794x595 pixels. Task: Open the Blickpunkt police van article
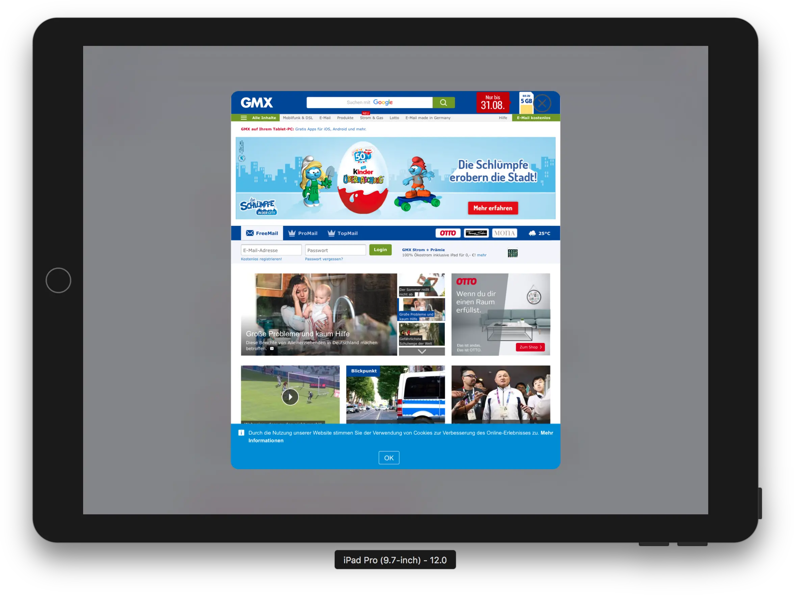(x=396, y=395)
